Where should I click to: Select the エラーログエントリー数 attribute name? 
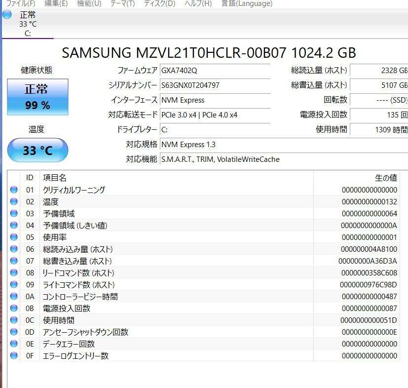tap(75, 356)
